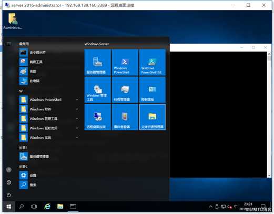Image resolution: width=274 pixels, height=214 pixels.
Task: Click the 拼音F group header
Action: [x=23, y=148]
